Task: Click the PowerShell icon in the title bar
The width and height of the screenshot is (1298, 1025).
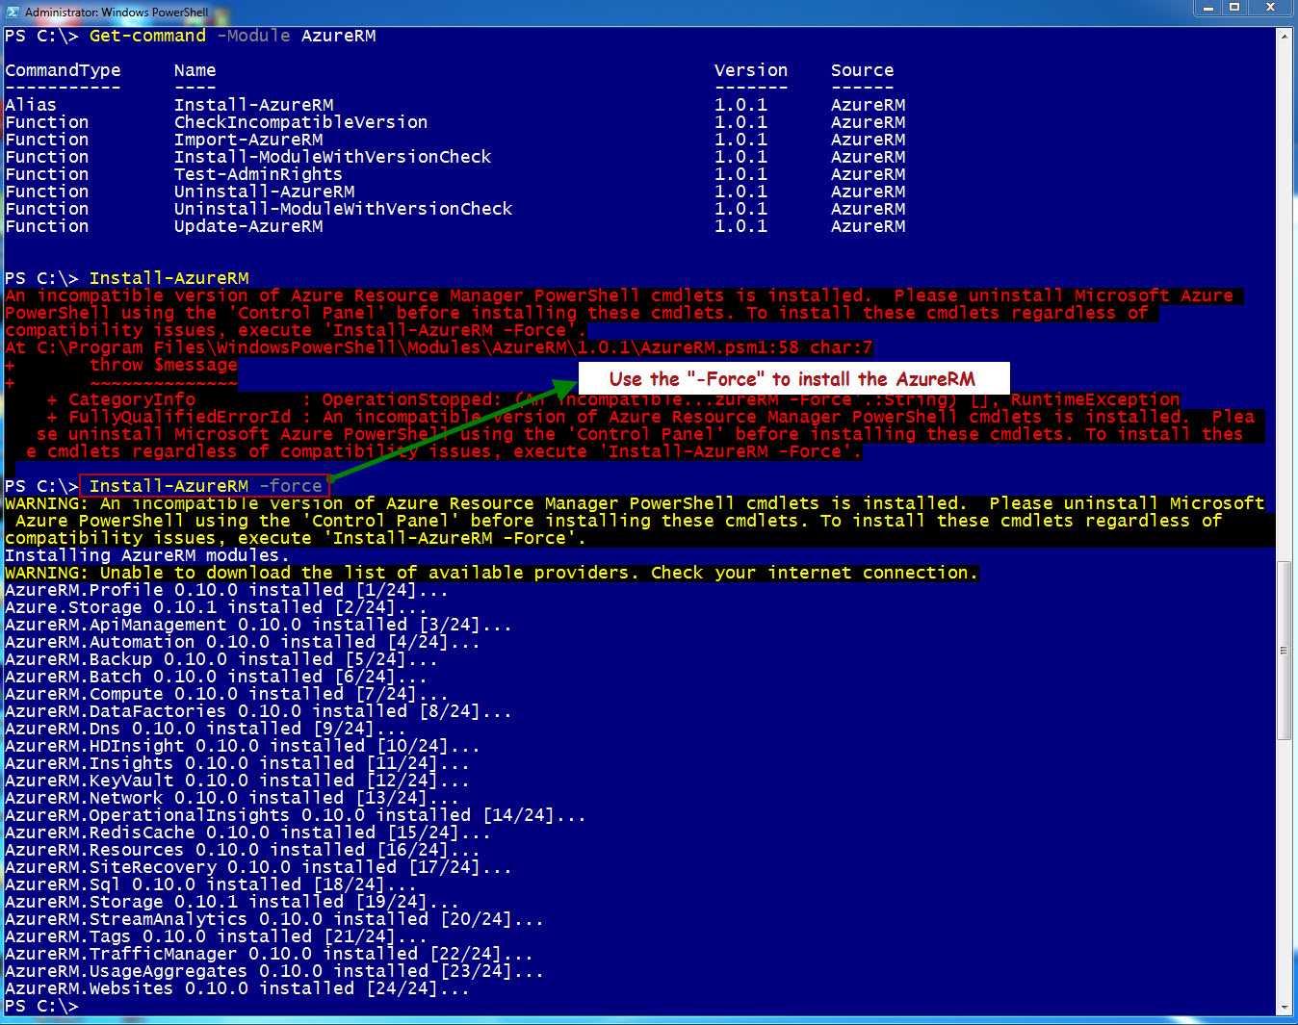Action: [x=12, y=11]
